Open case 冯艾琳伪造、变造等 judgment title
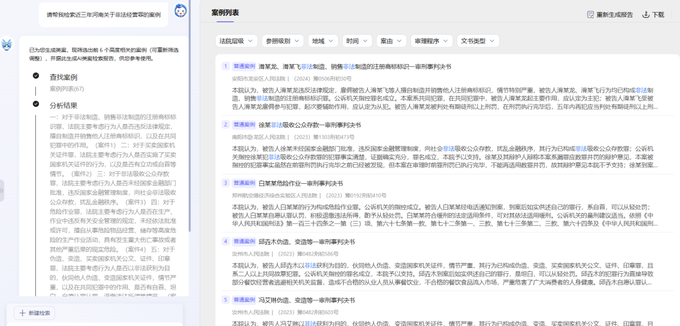Image resolution: width=680 pixels, height=326 pixels. point(306,300)
